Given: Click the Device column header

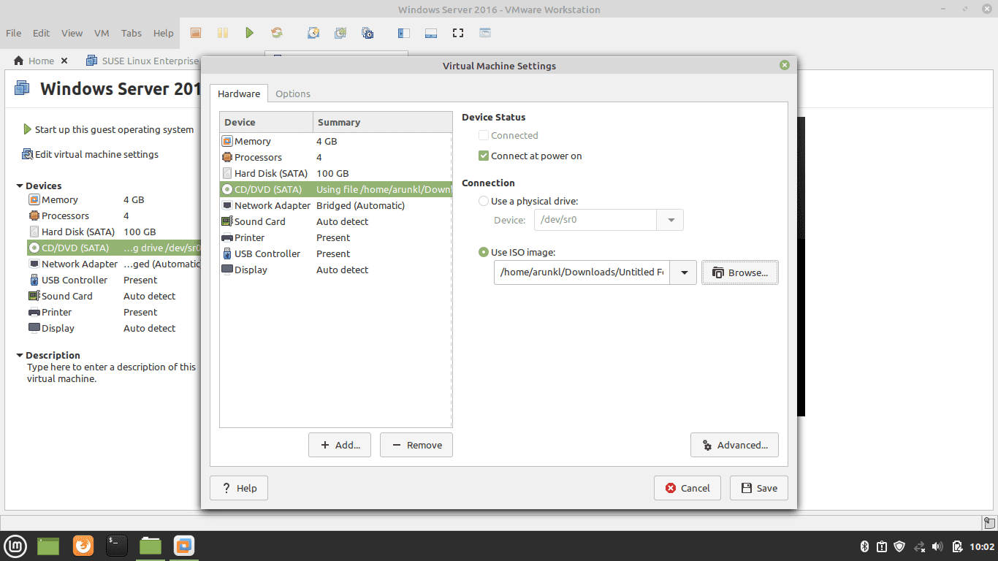Looking at the screenshot, I should coord(267,122).
